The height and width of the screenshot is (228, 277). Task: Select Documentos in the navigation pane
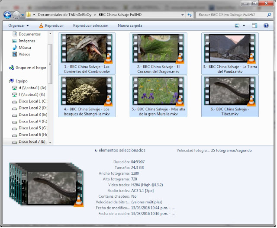pos(29,34)
